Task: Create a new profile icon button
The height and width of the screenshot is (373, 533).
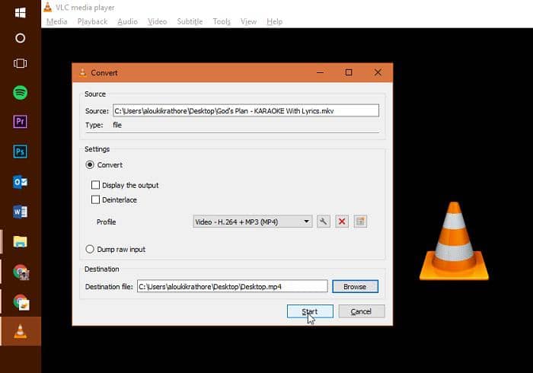Action: click(361, 222)
